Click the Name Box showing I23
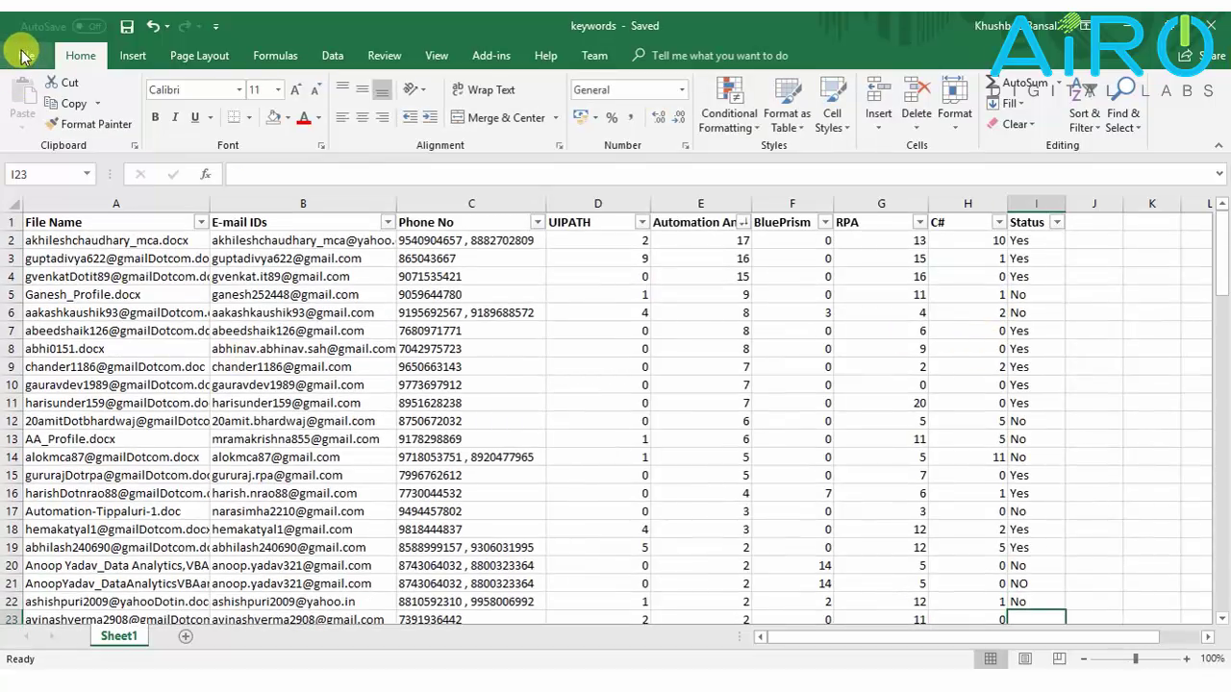This screenshot has width=1231, height=692. (43, 174)
